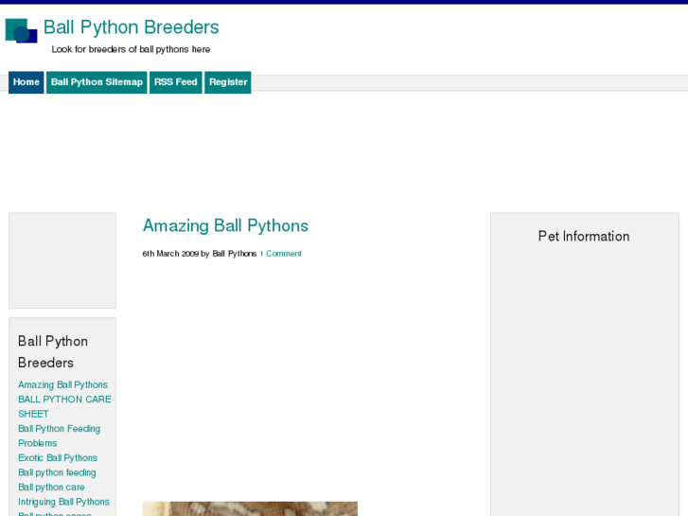
Task: Open Intriguing Ball Pythons sidebar link
Action: click(x=63, y=502)
